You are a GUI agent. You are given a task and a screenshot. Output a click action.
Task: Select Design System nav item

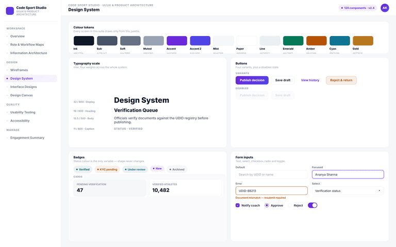point(30,78)
